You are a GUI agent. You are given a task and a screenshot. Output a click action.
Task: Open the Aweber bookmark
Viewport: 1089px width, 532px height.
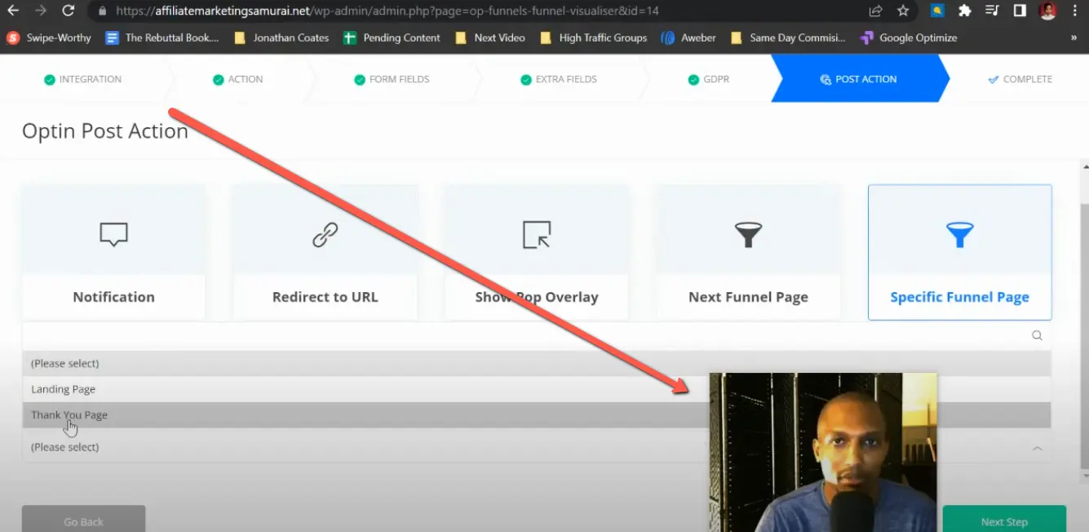click(x=688, y=38)
